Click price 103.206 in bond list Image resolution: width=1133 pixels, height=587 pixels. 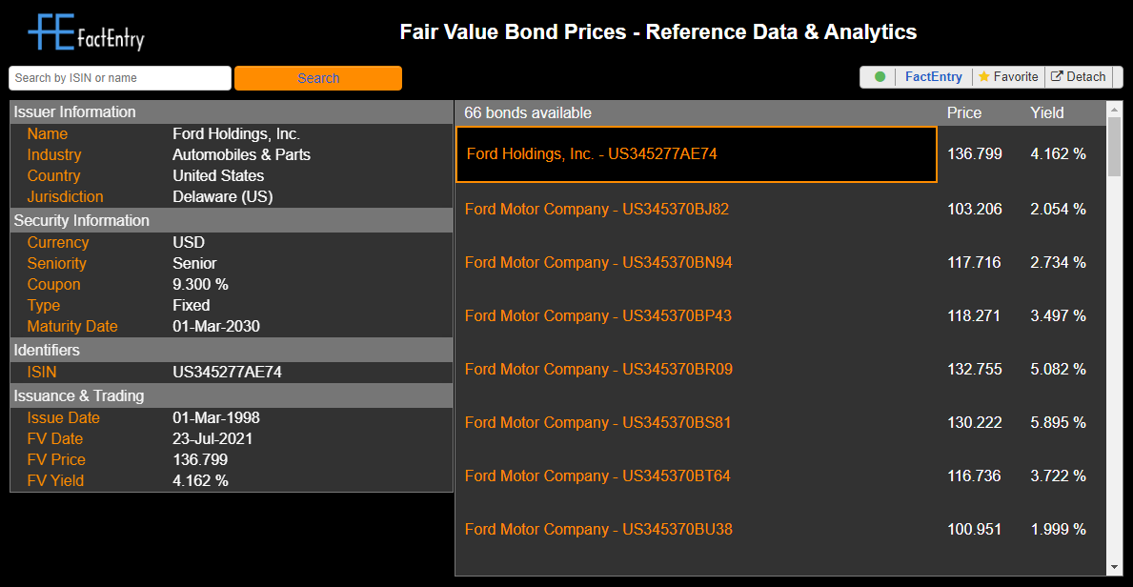[975, 209]
